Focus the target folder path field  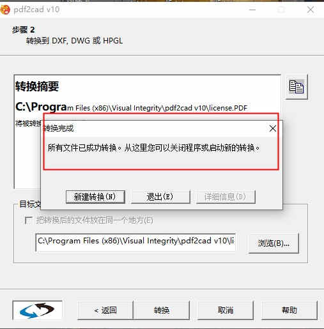point(135,242)
